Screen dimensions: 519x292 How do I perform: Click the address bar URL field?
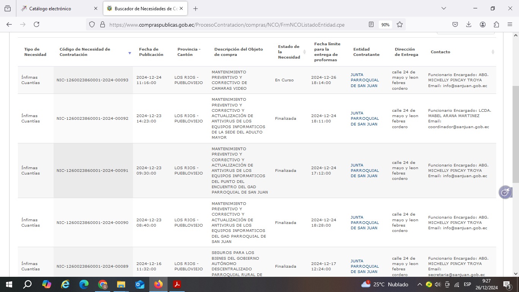click(228, 25)
